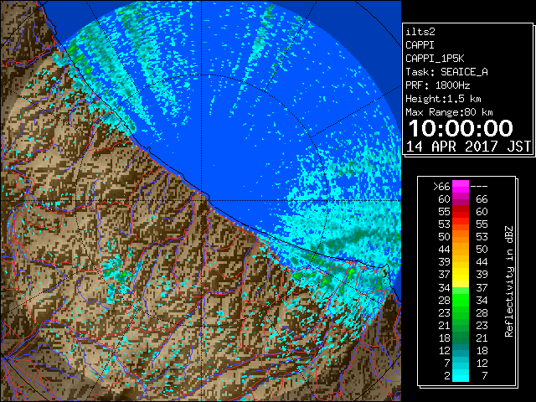This screenshot has width=536, height=402.
Task: Click the '14 APR 2017 JST' date
Action: [x=468, y=147]
